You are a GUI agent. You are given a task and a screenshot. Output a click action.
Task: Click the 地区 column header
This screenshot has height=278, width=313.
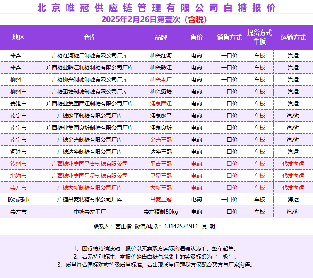[x=19, y=37]
